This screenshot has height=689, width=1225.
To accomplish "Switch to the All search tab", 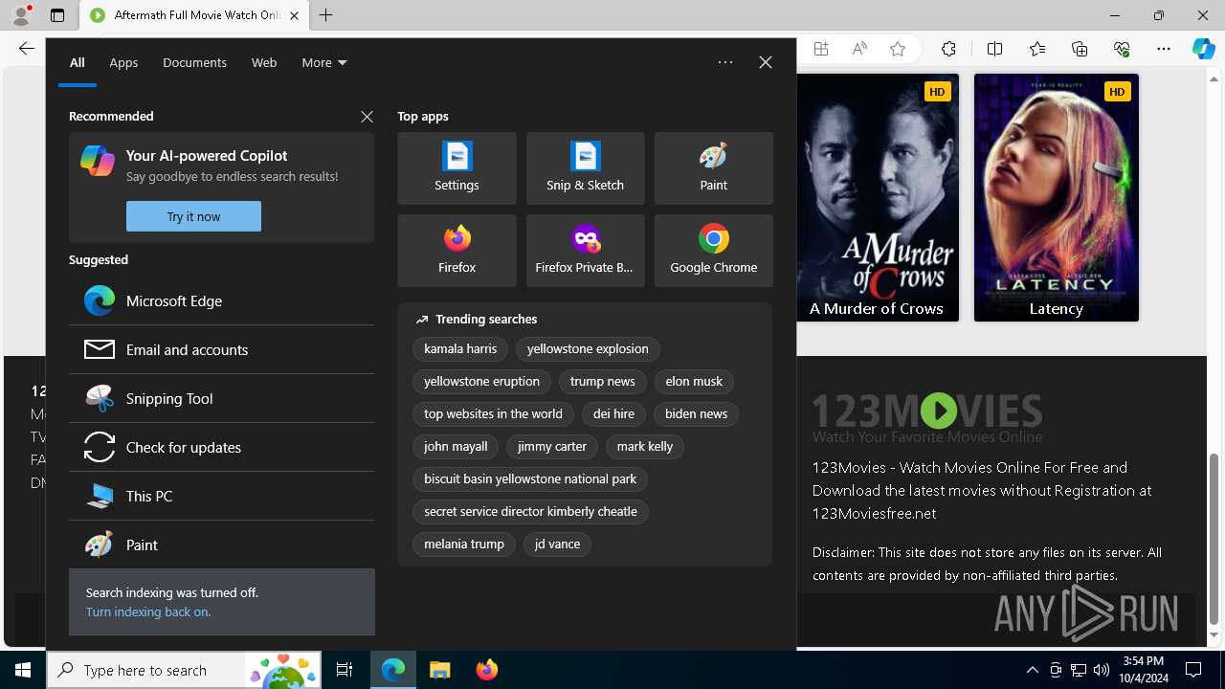I will (78, 62).
